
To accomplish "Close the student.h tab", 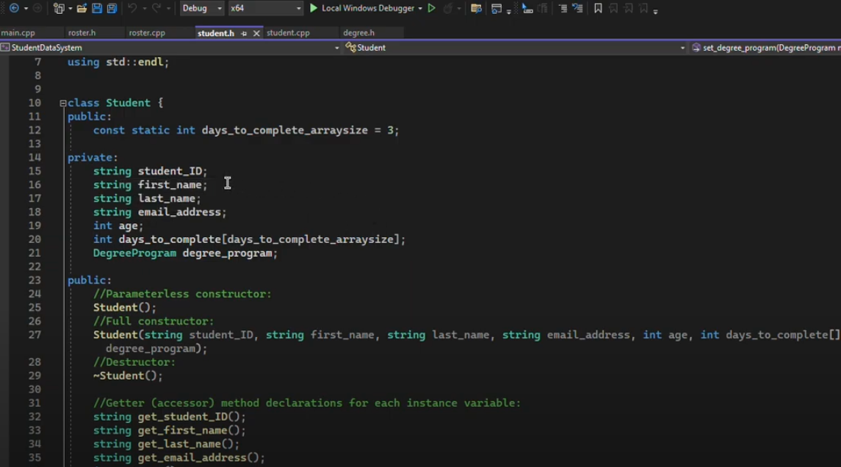I will [256, 33].
